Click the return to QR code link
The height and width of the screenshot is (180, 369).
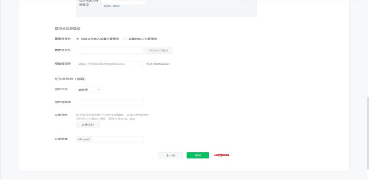[112, 6]
